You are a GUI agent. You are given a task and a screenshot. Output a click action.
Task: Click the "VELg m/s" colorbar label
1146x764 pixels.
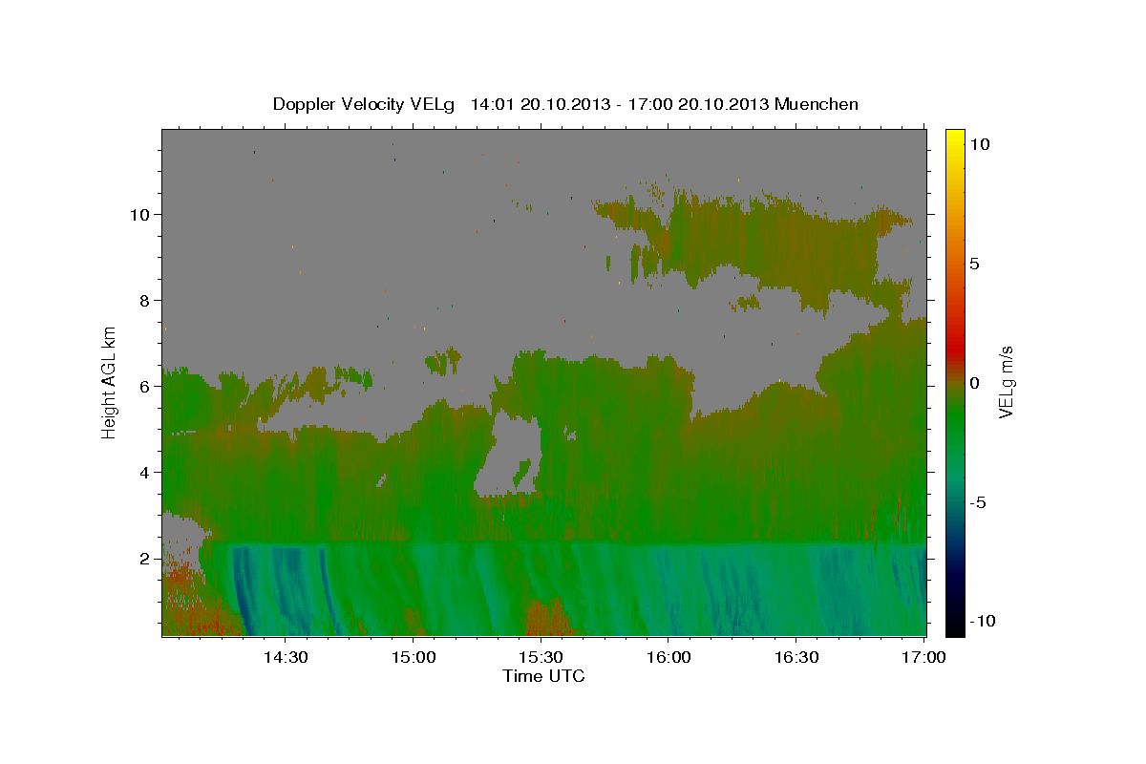point(1006,382)
